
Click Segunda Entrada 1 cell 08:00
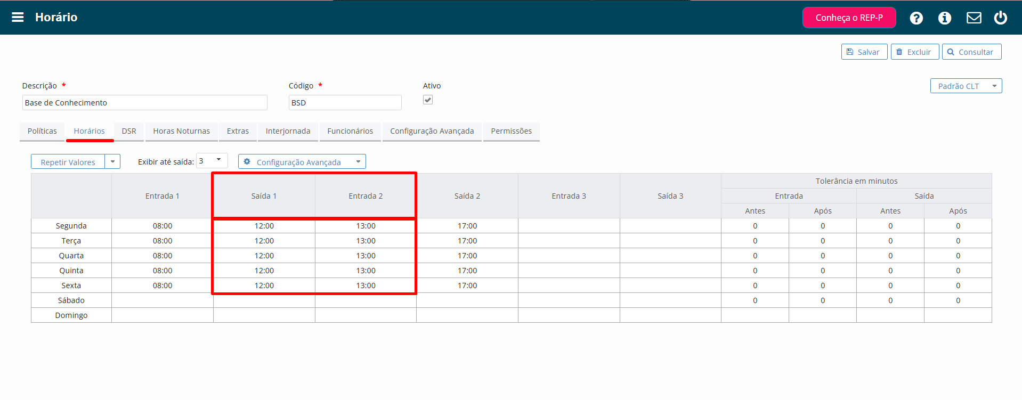(x=163, y=226)
